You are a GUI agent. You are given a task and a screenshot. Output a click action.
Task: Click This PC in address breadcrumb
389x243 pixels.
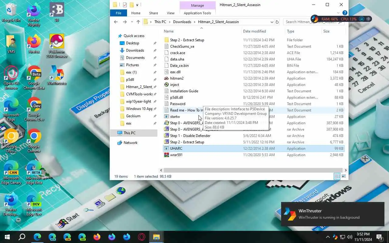(x=160, y=22)
